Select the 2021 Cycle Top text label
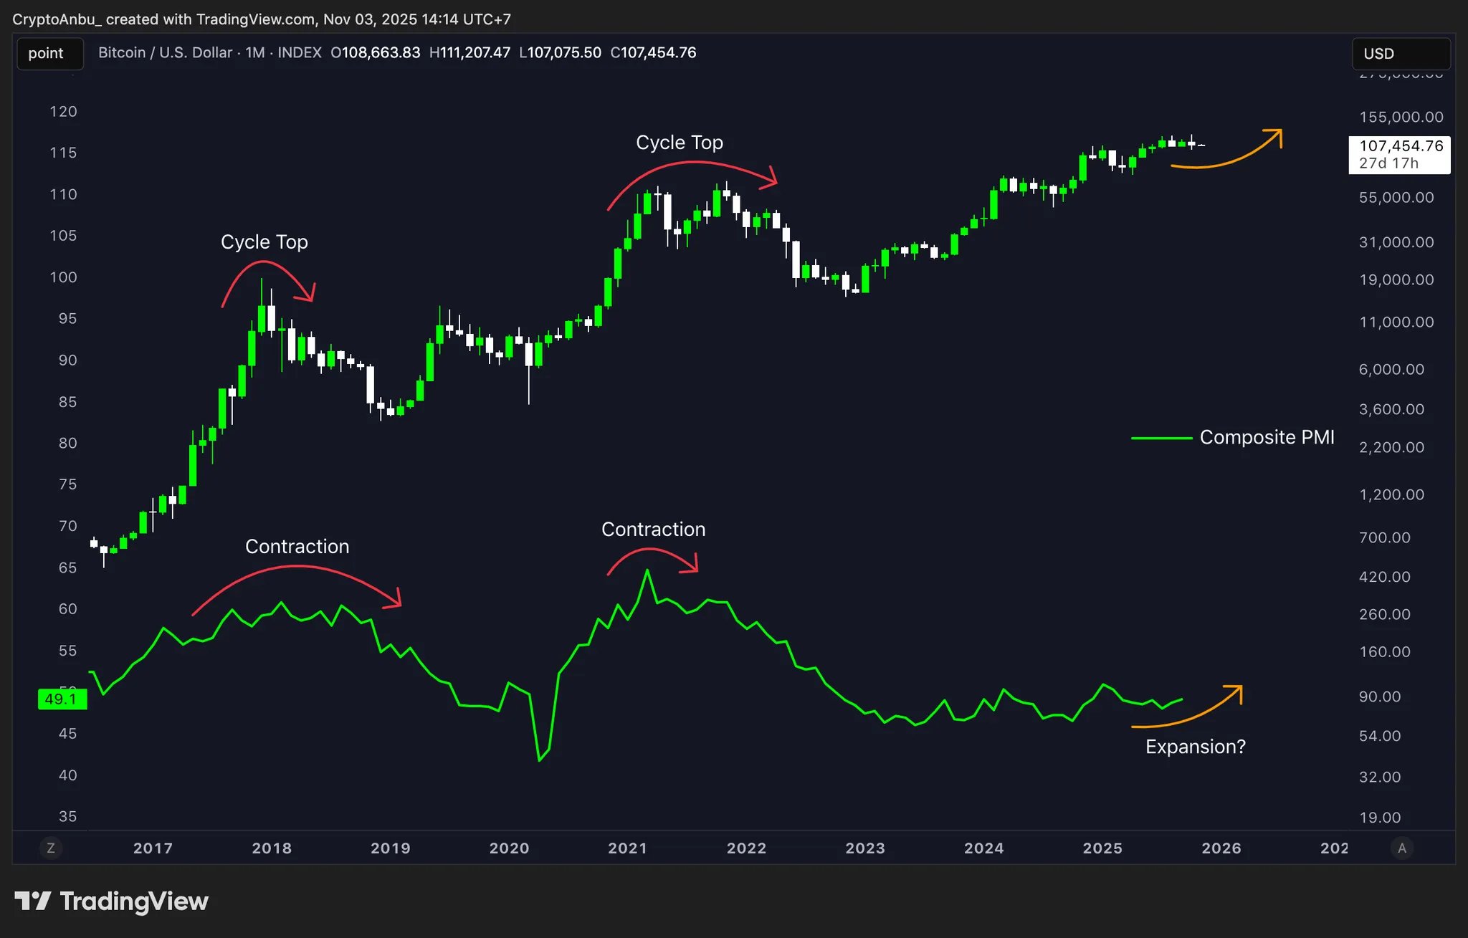 point(679,143)
